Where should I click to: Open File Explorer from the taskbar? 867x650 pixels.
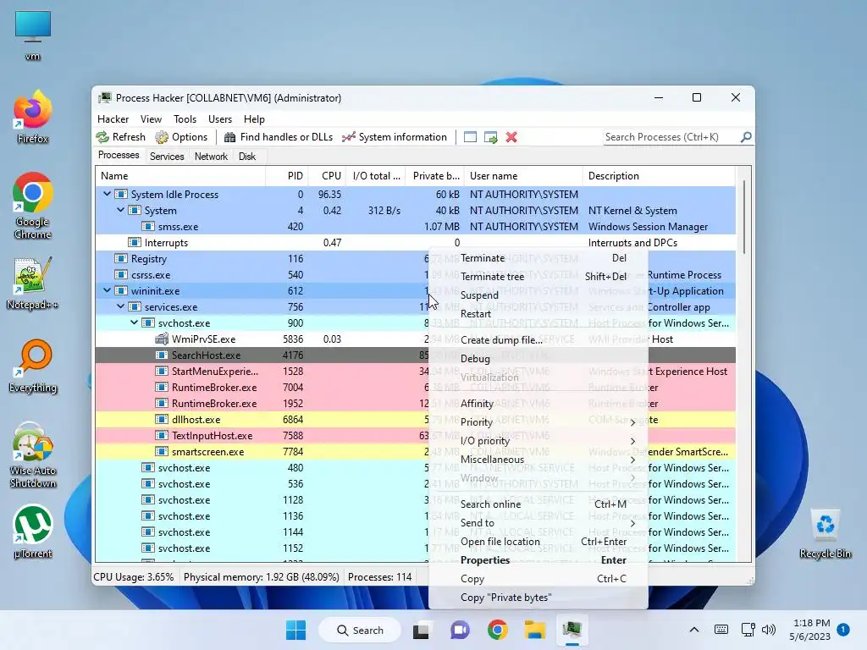535,630
